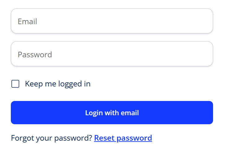Focus the Email text box

(112, 21)
